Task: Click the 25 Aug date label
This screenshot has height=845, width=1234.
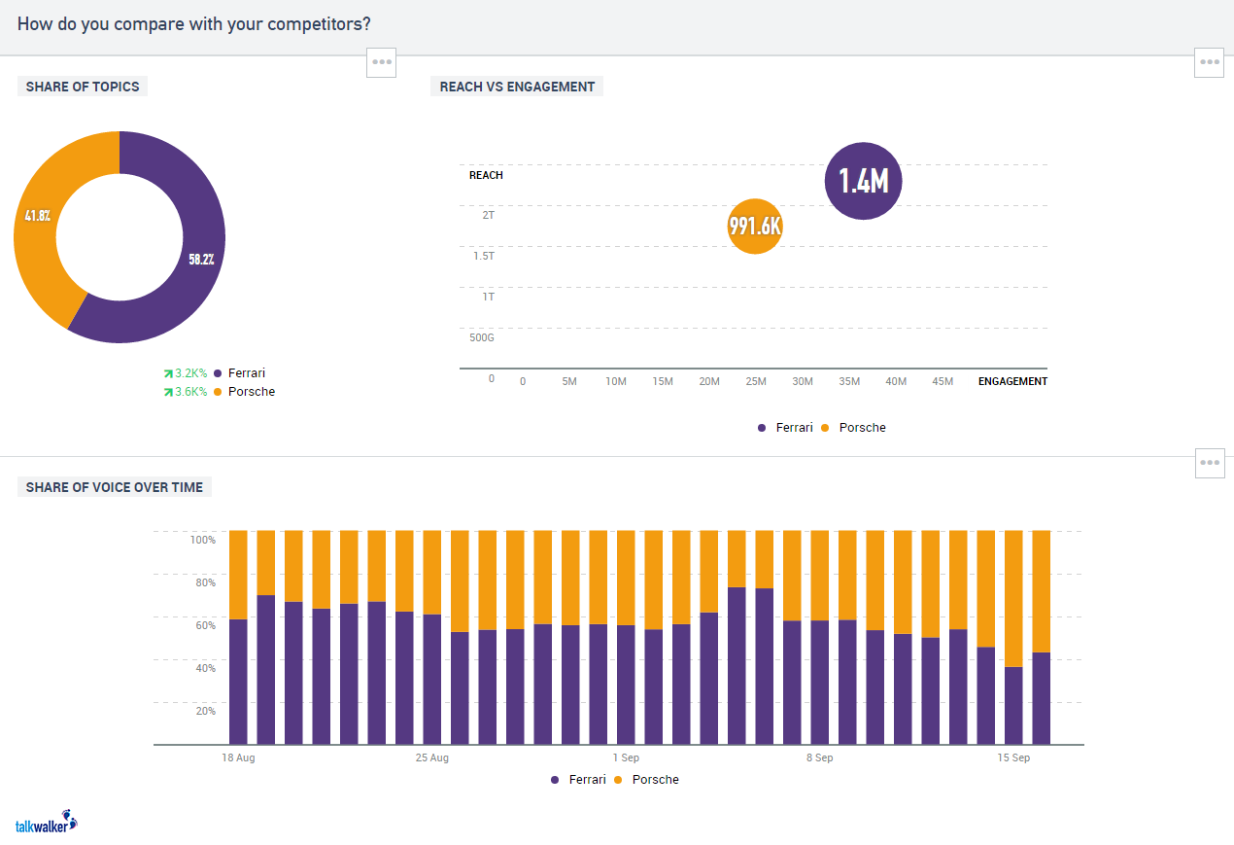Action: coord(432,758)
